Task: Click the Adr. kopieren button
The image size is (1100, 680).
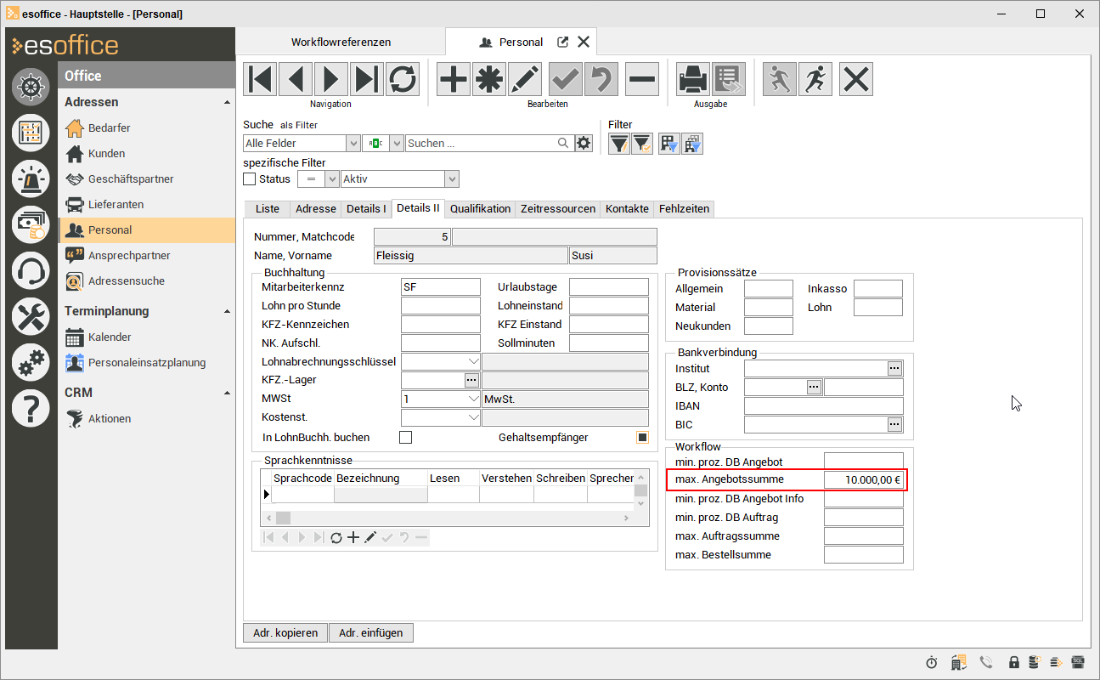Action: point(285,632)
